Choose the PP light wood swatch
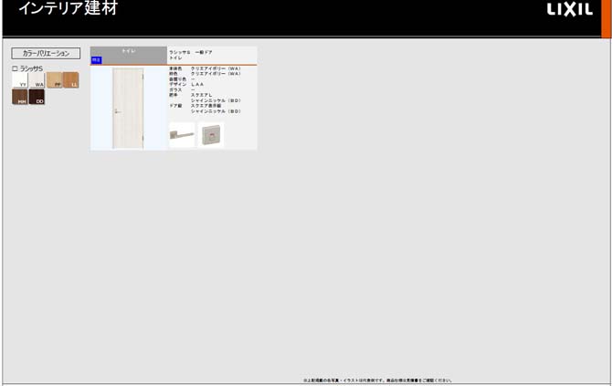Screen dimensions: 612x386 coord(54,80)
